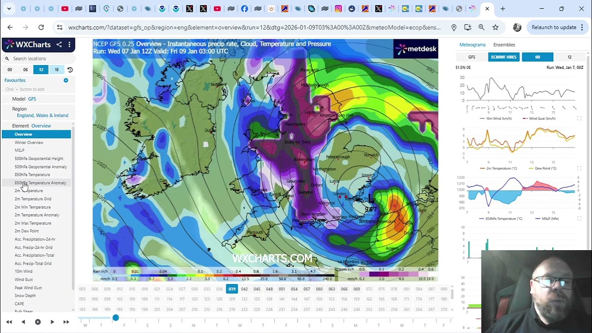
Task: Jump to forecast hour 054
Action: click(294, 289)
